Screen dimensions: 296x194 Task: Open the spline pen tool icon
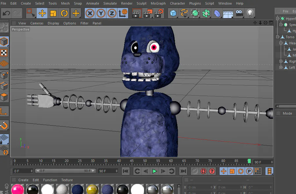184,13
